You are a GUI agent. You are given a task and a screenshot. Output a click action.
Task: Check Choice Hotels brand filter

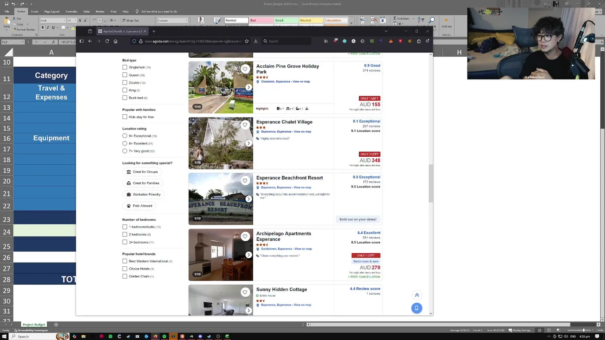125,269
